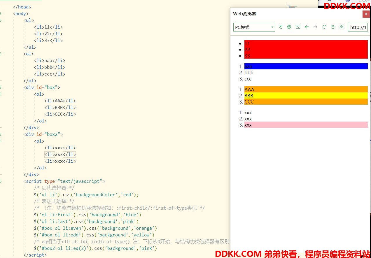Place cursor on <li>ccc</li> code line
The image size is (371, 258).
(50, 74)
